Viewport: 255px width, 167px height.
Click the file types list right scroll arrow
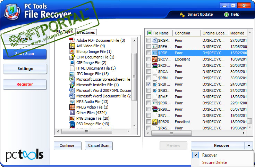(x=128, y=131)
